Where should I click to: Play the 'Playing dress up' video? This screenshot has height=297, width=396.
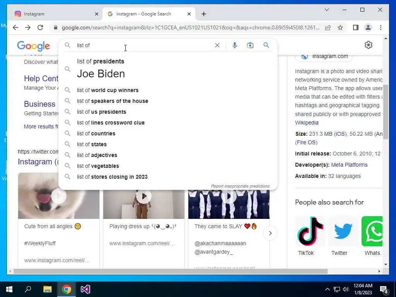(144, 196)
